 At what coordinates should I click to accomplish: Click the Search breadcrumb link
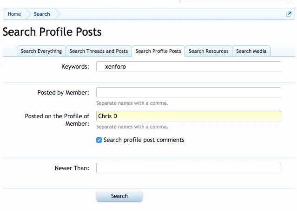pos(42,14)
